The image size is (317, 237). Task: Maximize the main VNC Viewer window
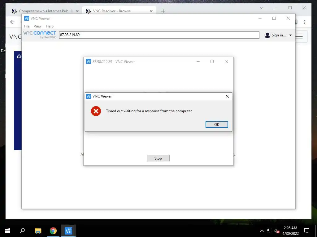coord(274,18)
